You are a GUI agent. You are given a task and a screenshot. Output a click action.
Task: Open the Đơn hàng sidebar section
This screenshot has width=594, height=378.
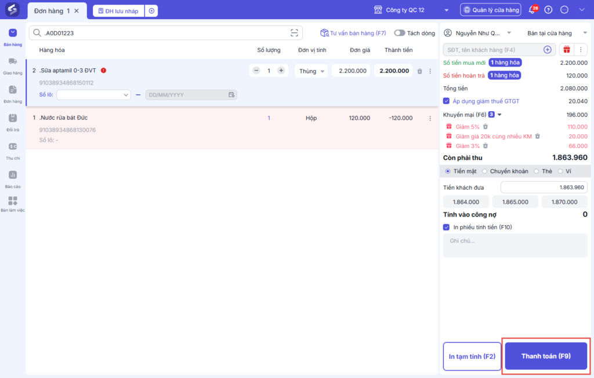13,94
